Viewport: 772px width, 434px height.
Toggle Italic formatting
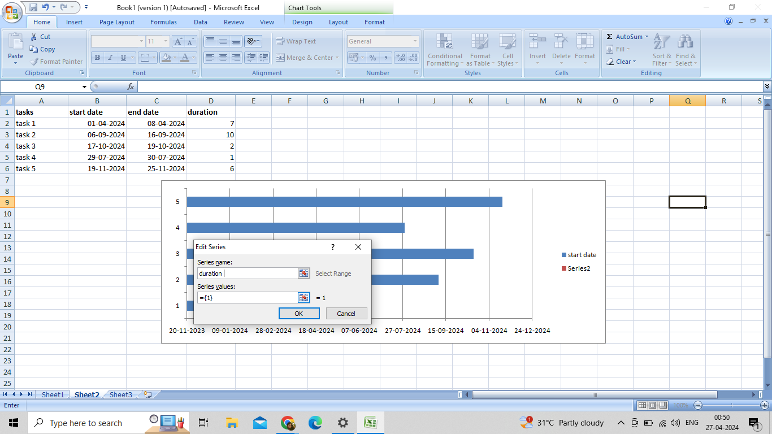[x=110, y=58]
